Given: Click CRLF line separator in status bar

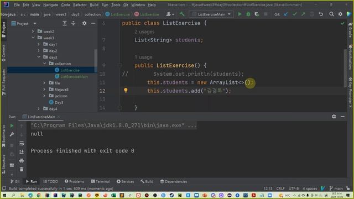Looking at the screenshot, I should pyautogui.click(x=280, y=188).
